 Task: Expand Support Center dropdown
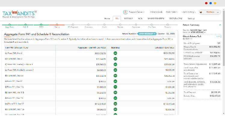[137, 12]
